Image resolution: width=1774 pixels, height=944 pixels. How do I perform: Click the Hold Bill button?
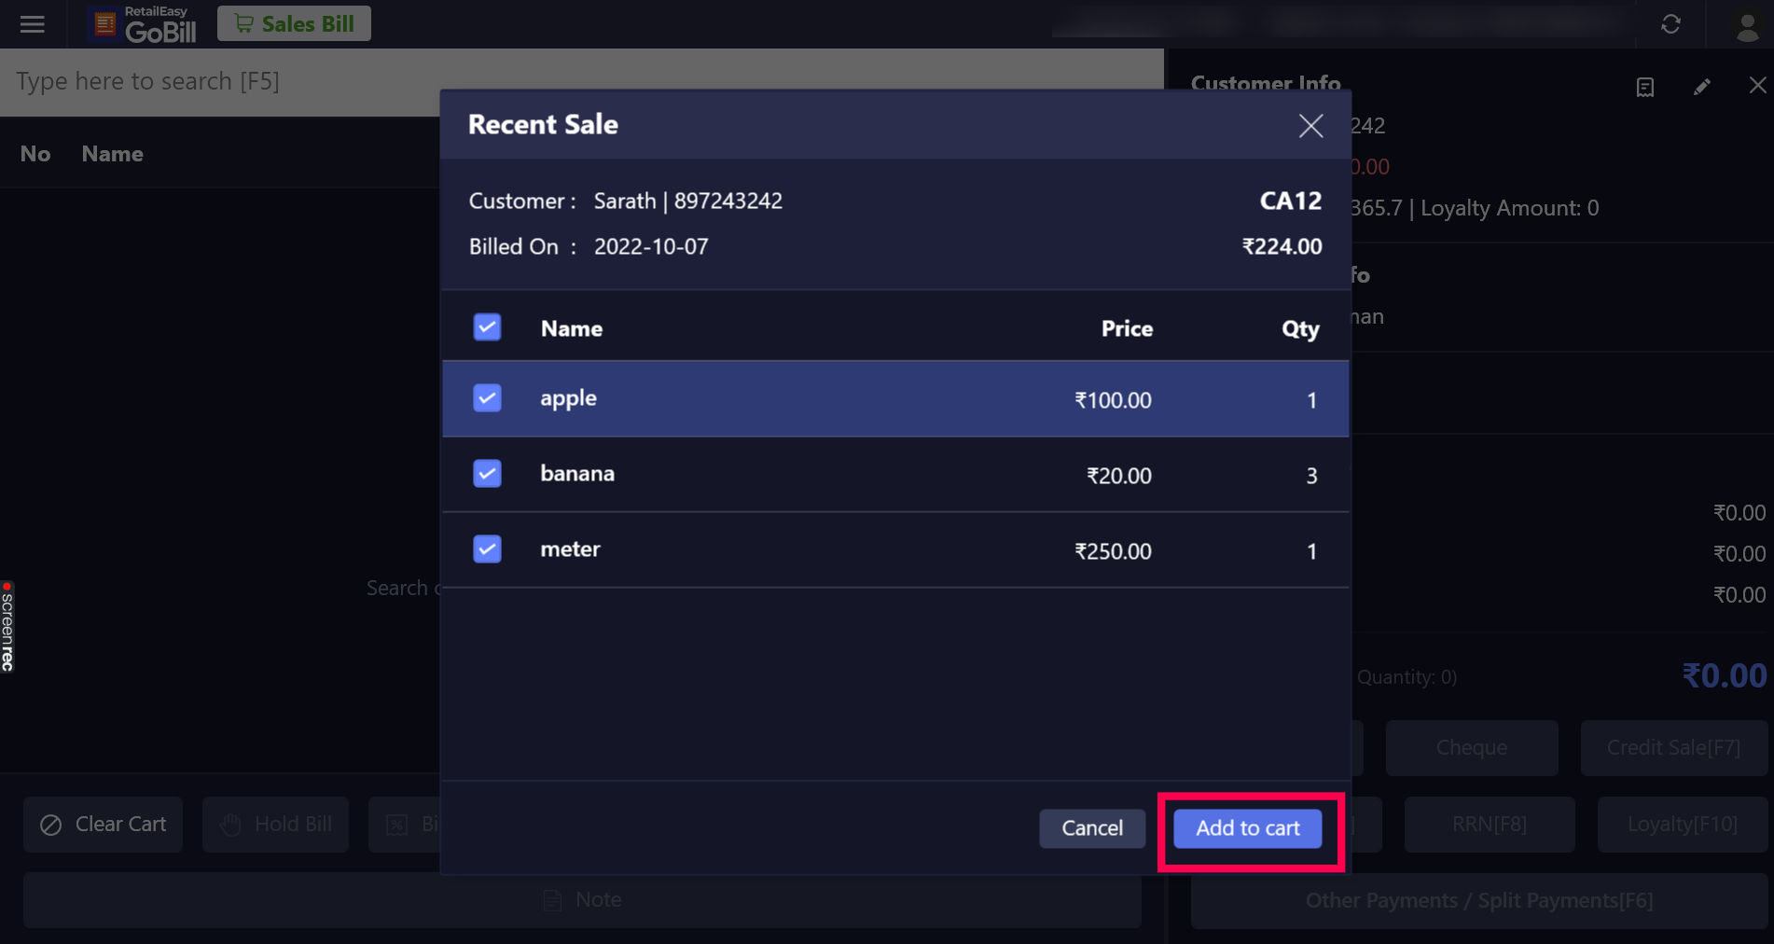click(x=276, y=825)
